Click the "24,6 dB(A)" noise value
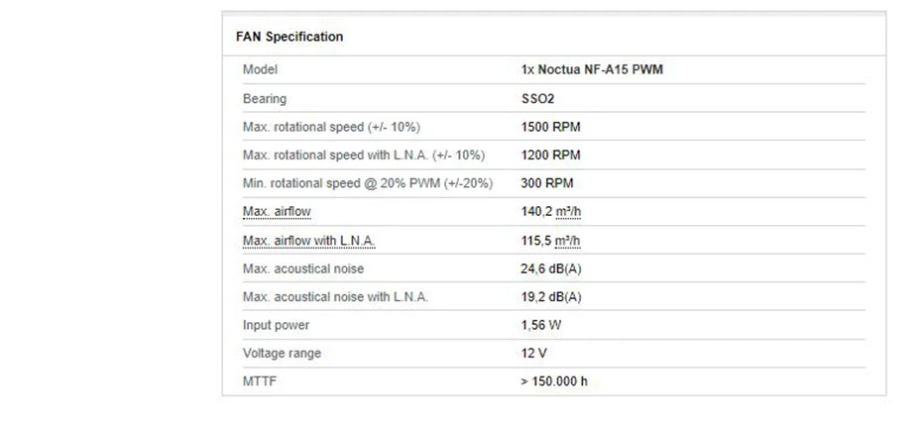The height and width of the screenshot is (422, 922). coord(550,268)
